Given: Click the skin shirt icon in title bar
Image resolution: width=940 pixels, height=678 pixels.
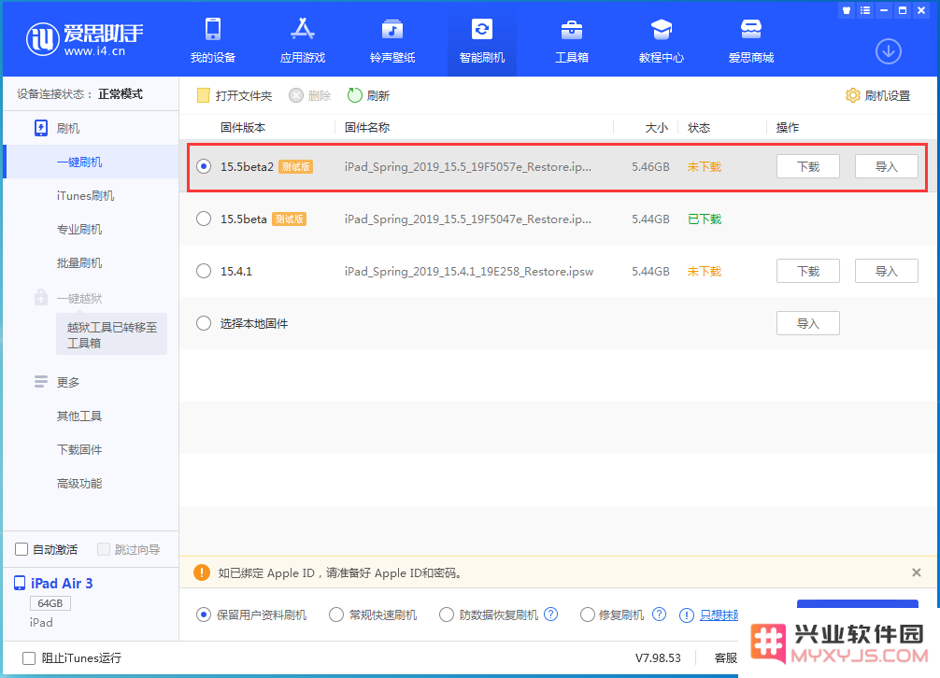Looking at the screenshot, I should [846, 10].
